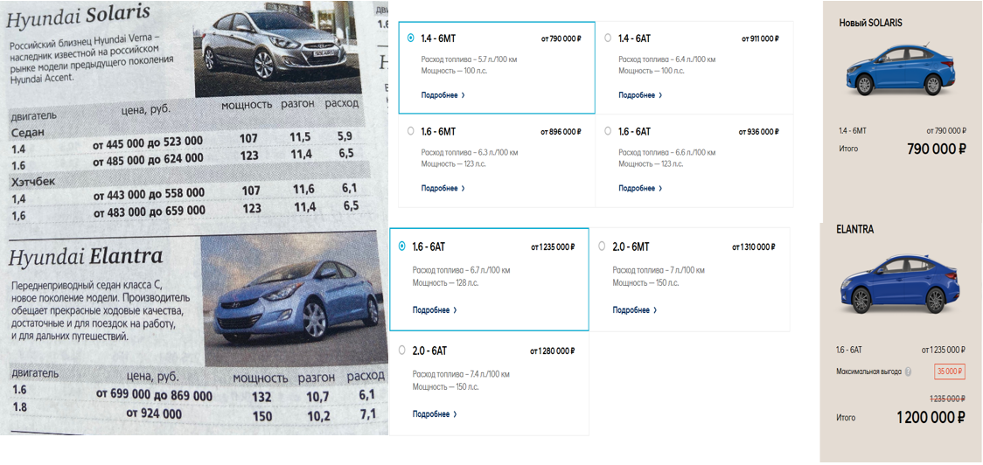983x465 pixels.
Task: Open Подробнее details for Elantra 1.6 - 6AT
Action: (x=435, y=310)
